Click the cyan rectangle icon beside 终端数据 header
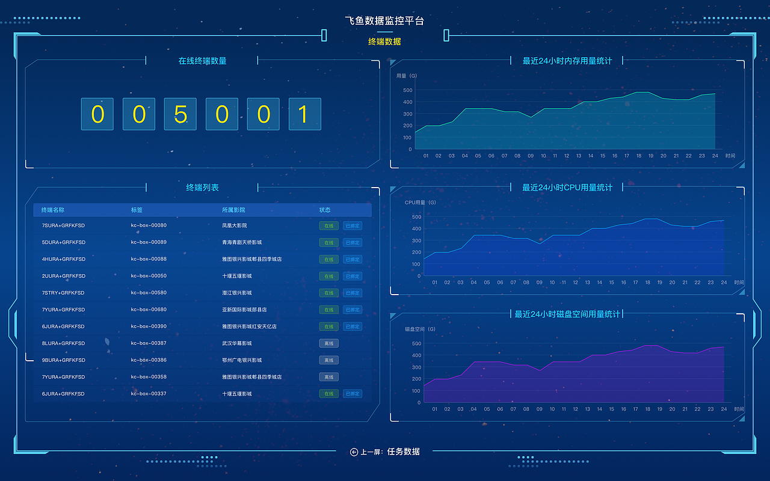This screenshot has height=481, width=770. tap(445, 35)
